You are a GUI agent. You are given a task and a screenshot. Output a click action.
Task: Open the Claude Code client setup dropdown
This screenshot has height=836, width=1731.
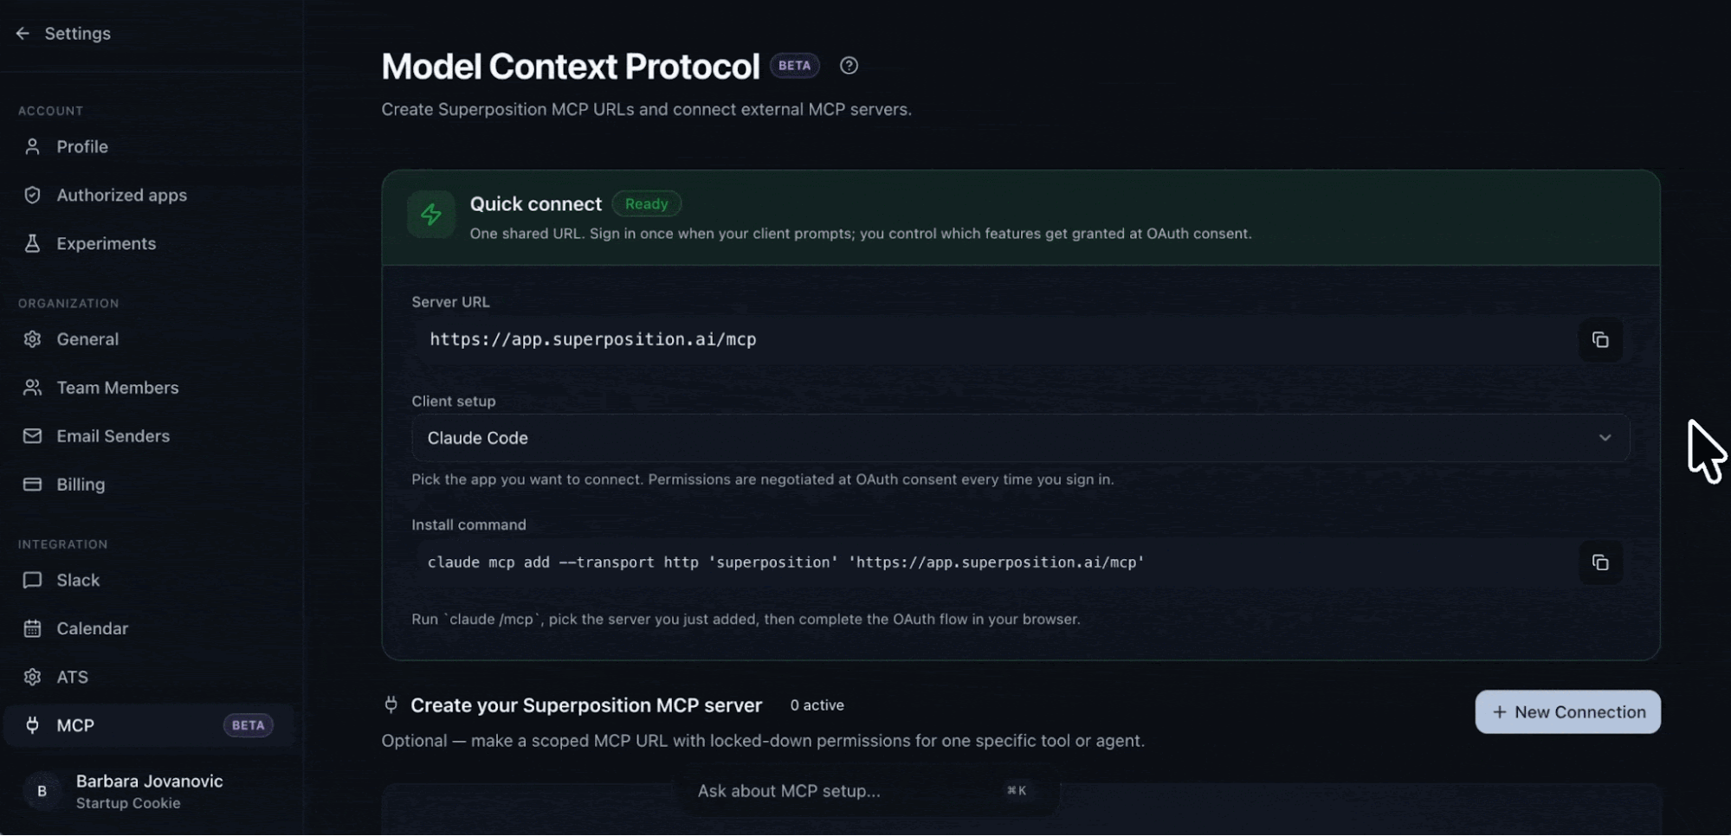pyautogui.click(x=1020, y=438)
